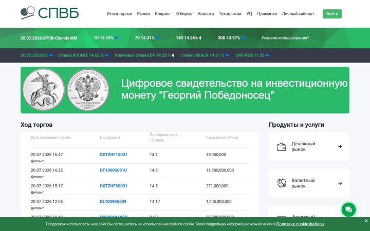The height and width of the screenshot is (231, 370).
Task: Click the СПВБ logo
Action: pyautogui.click(x=49, y=13)
